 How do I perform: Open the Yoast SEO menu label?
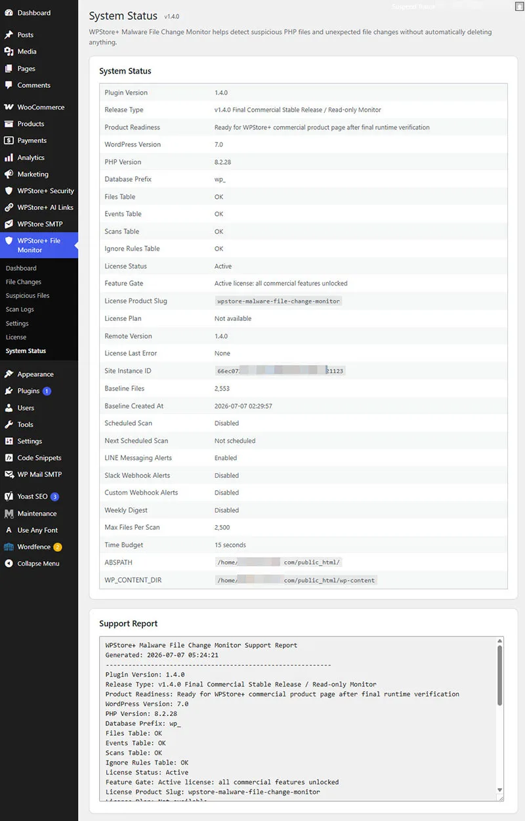point(33,497)
